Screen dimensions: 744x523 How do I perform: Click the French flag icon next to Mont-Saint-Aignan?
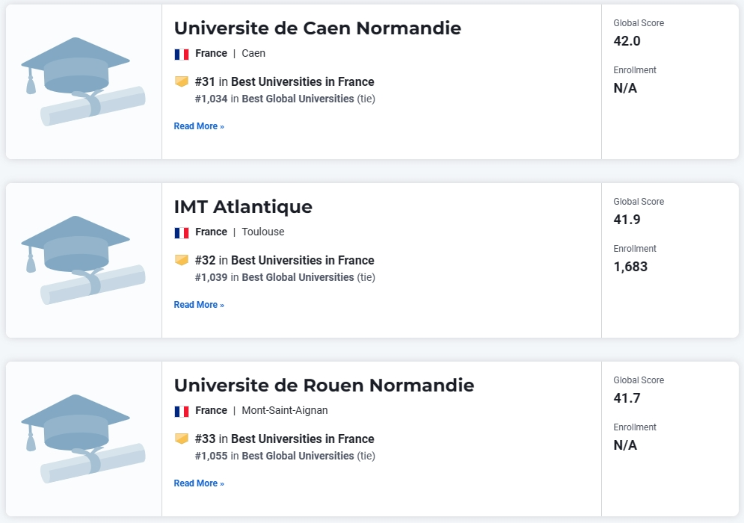(181, 411)
